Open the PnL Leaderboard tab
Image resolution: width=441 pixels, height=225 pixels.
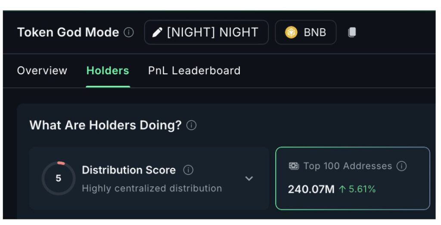(x=194, y=71)
